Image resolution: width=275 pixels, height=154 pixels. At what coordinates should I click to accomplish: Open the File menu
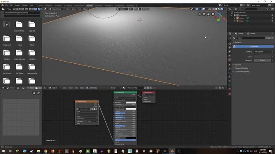tap(6, 5)
